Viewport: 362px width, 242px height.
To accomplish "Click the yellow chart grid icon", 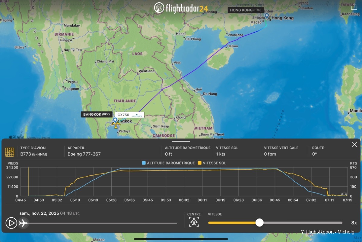I will pos(10,152).
